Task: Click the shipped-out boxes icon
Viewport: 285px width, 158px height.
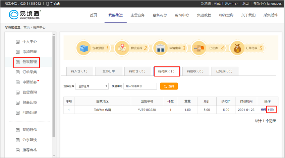Action: pyautogui.click(x=199, y=48)
